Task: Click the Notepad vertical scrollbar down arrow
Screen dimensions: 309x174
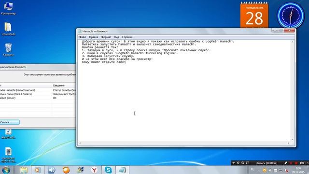Action: tap(292, 139)
